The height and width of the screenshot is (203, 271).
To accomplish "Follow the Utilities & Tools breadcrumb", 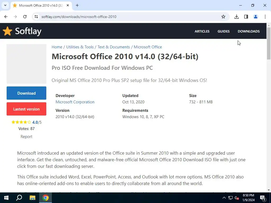I will (80, 47).
